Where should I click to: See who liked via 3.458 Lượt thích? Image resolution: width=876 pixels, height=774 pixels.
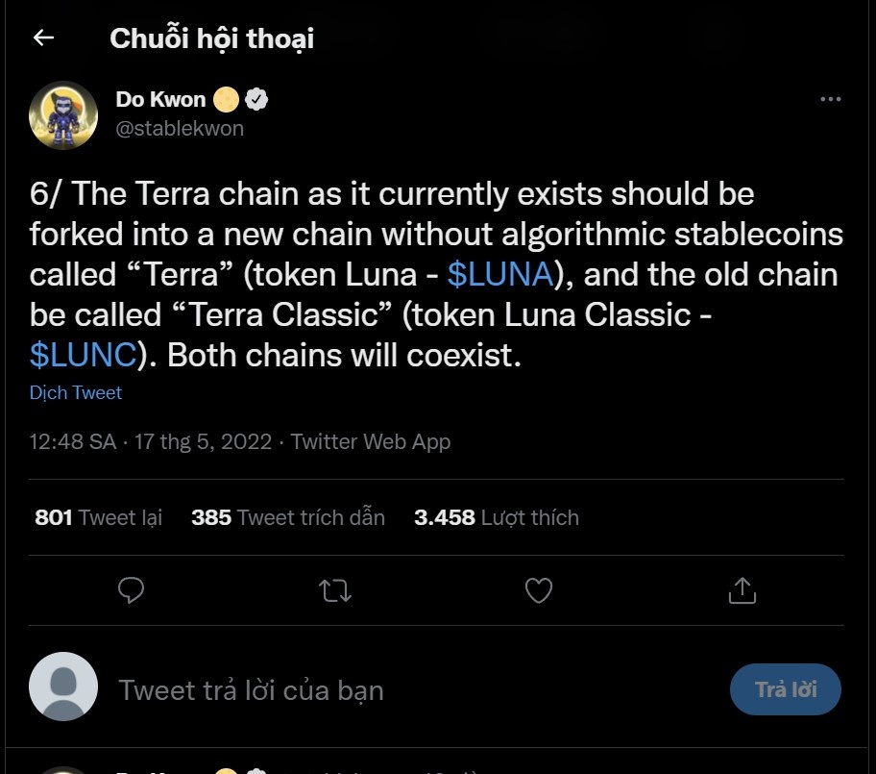(x=498, y=517)
